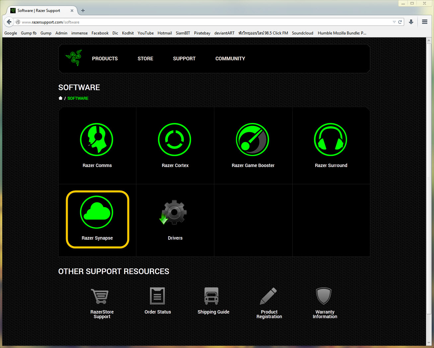Viewport: 434px width, 348px height.
Task: Click the Shipping Guide text link
Action: click(213, 312)
